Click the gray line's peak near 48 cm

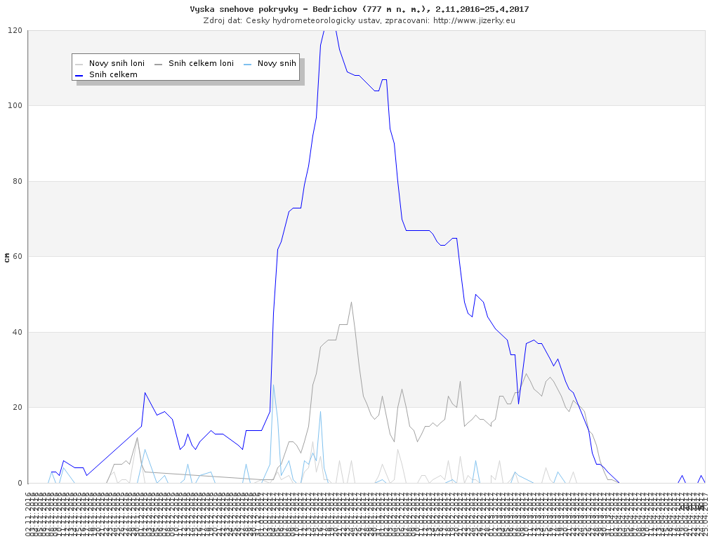(x=351, y=302)
